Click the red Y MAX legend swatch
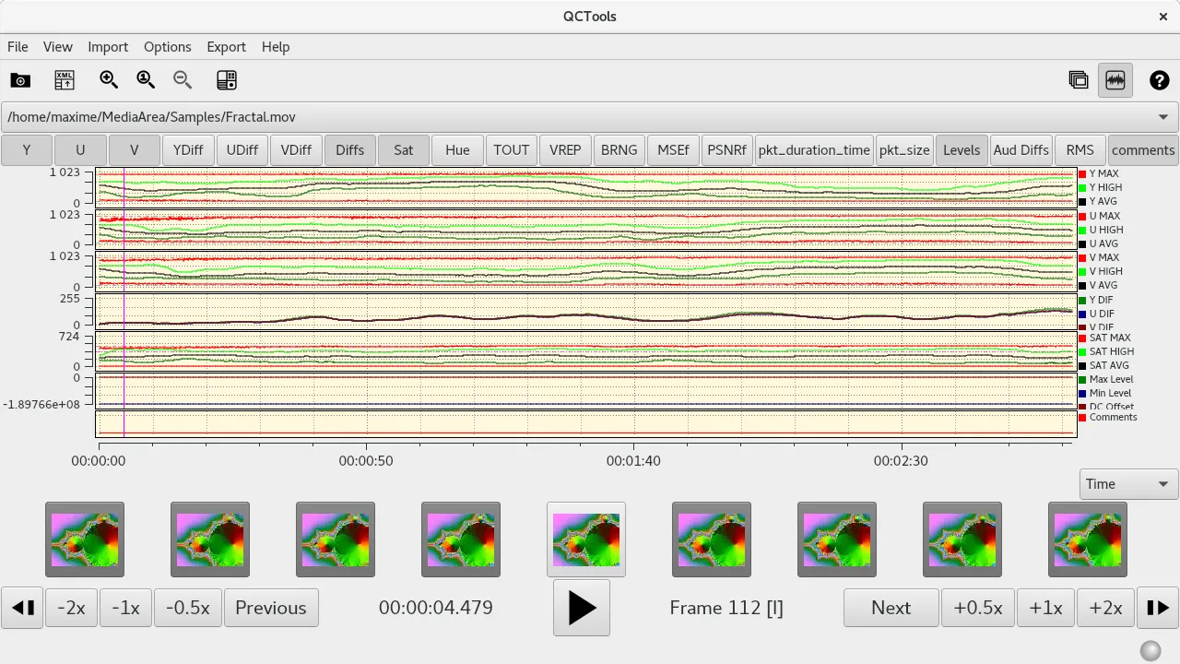This screenshot has width=1180, height=664. [x=1082, y=173]
